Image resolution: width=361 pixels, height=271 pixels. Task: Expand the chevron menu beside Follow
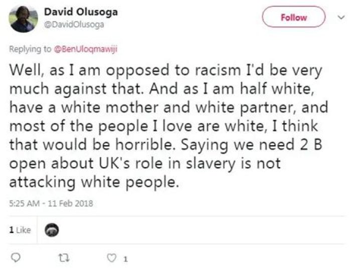click(x=342, y=17)
